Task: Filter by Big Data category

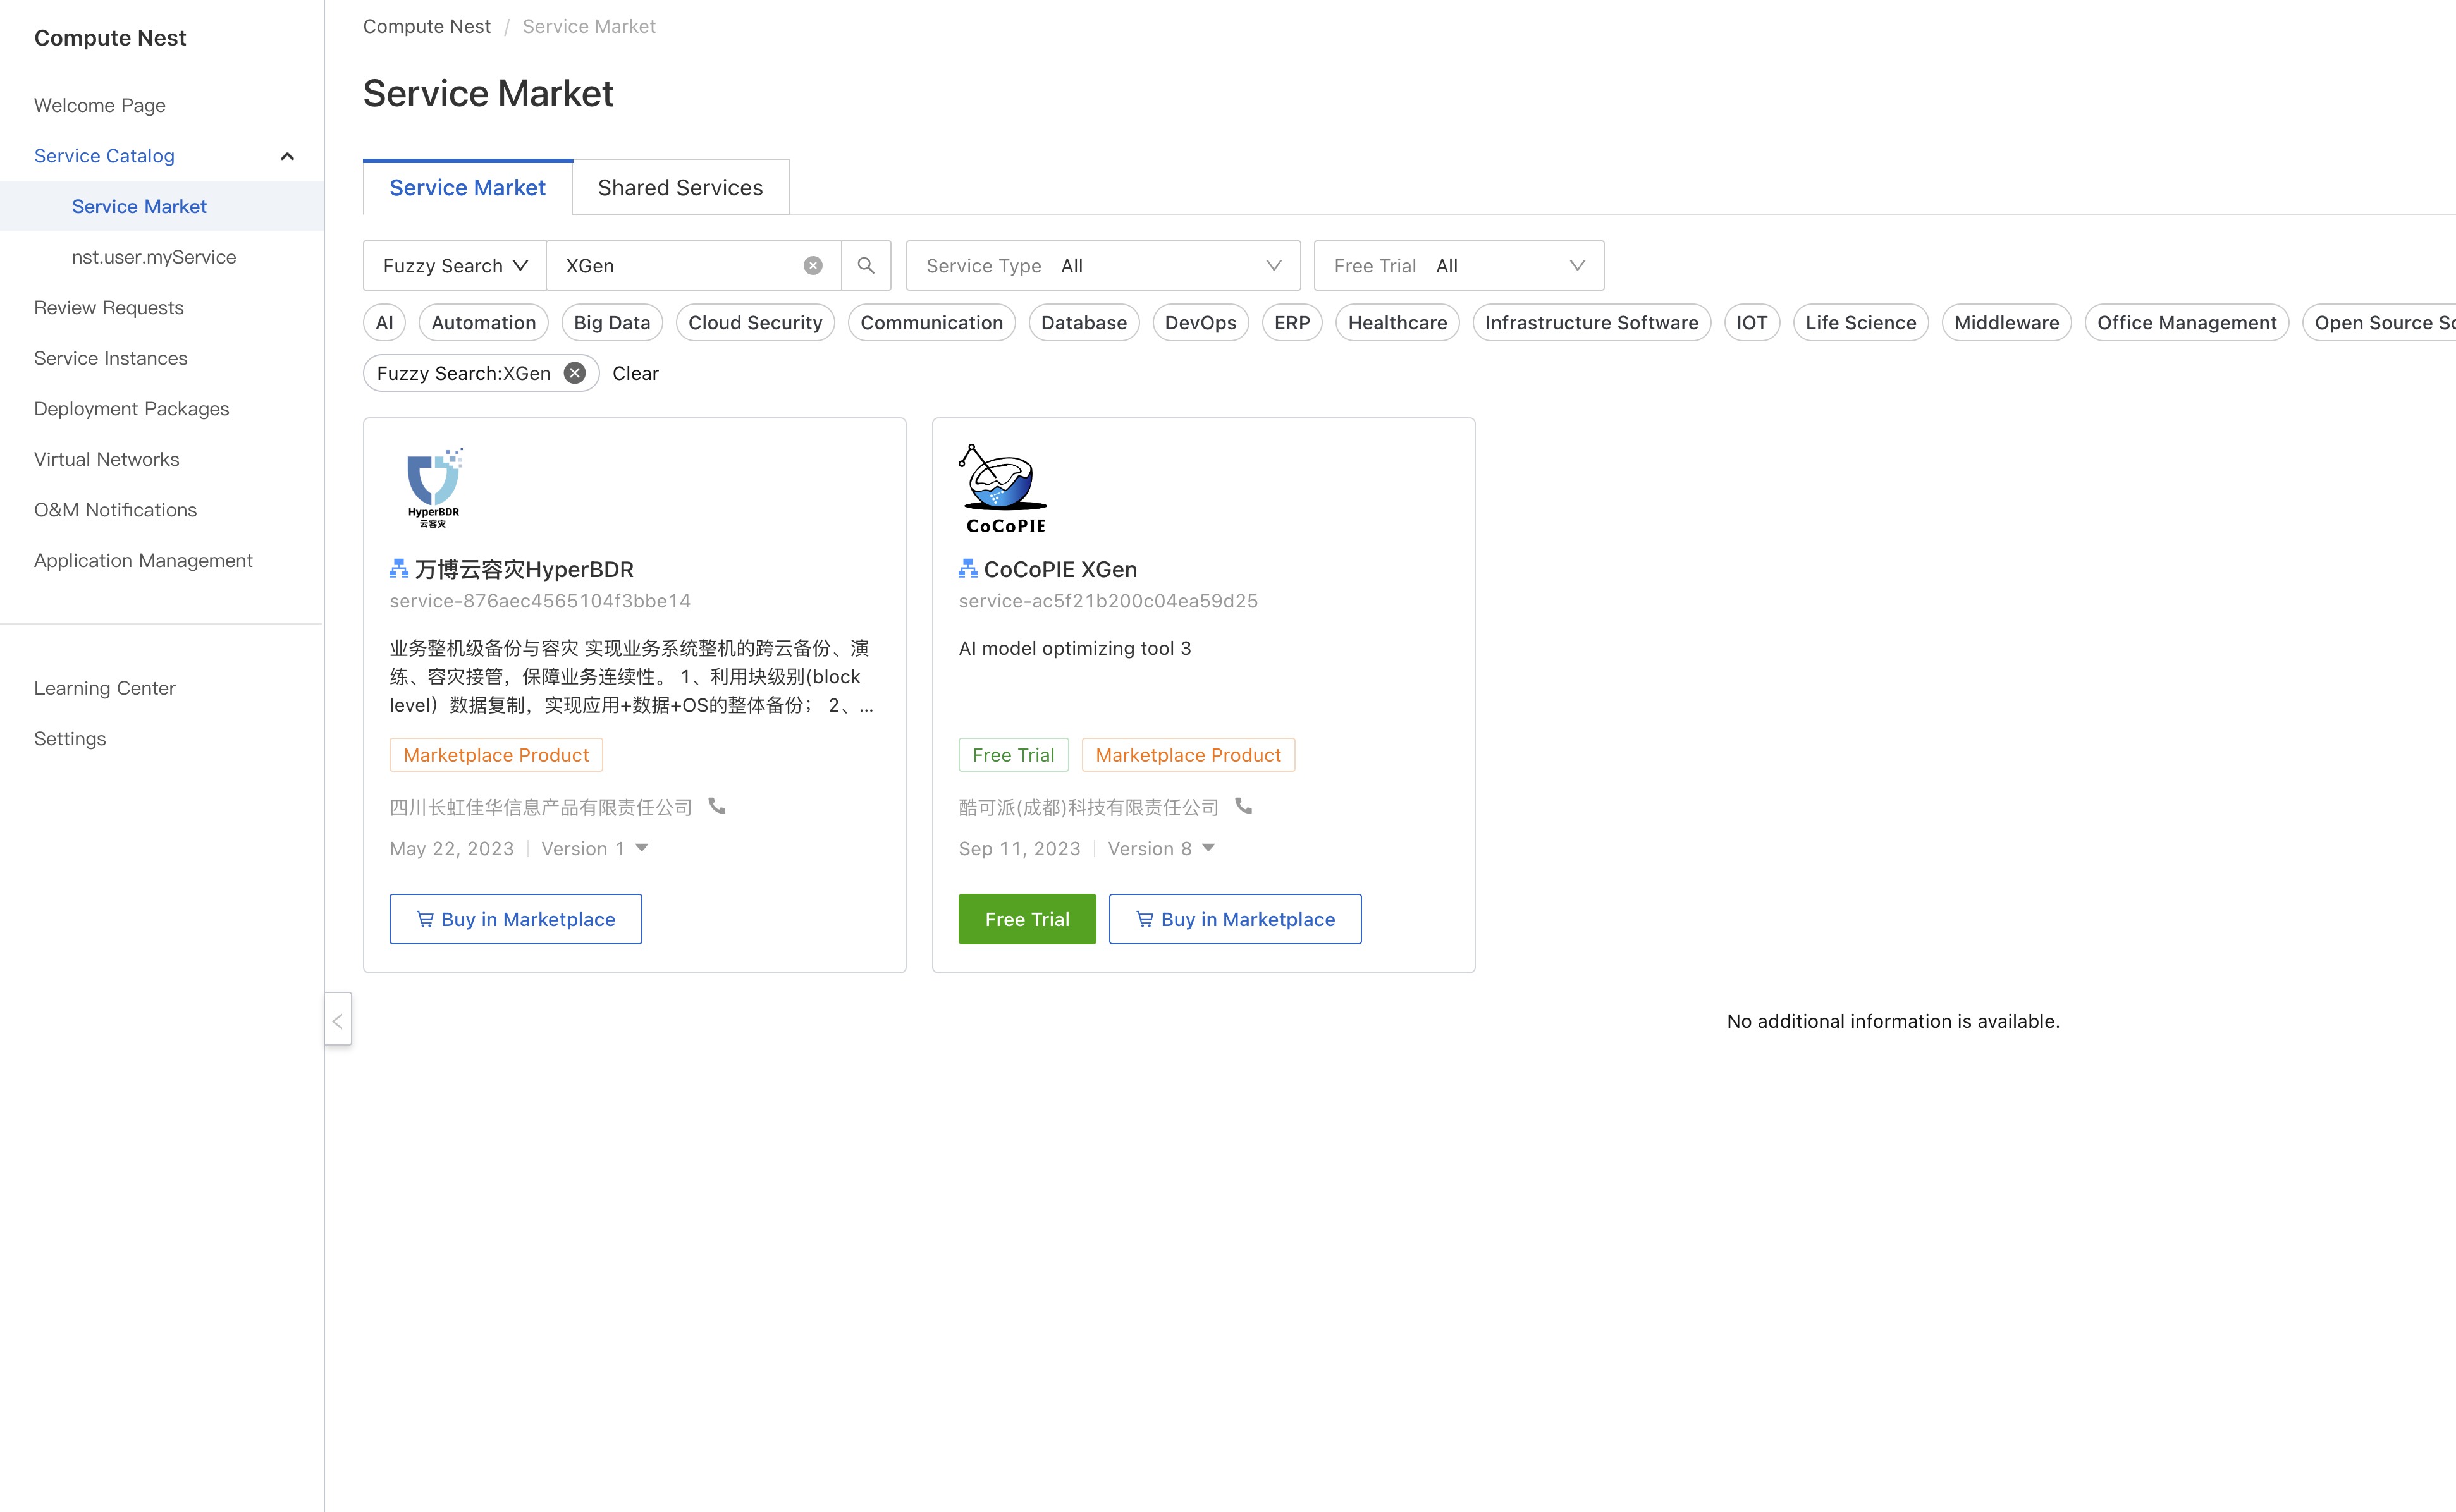Action: [x=612, y=322]
